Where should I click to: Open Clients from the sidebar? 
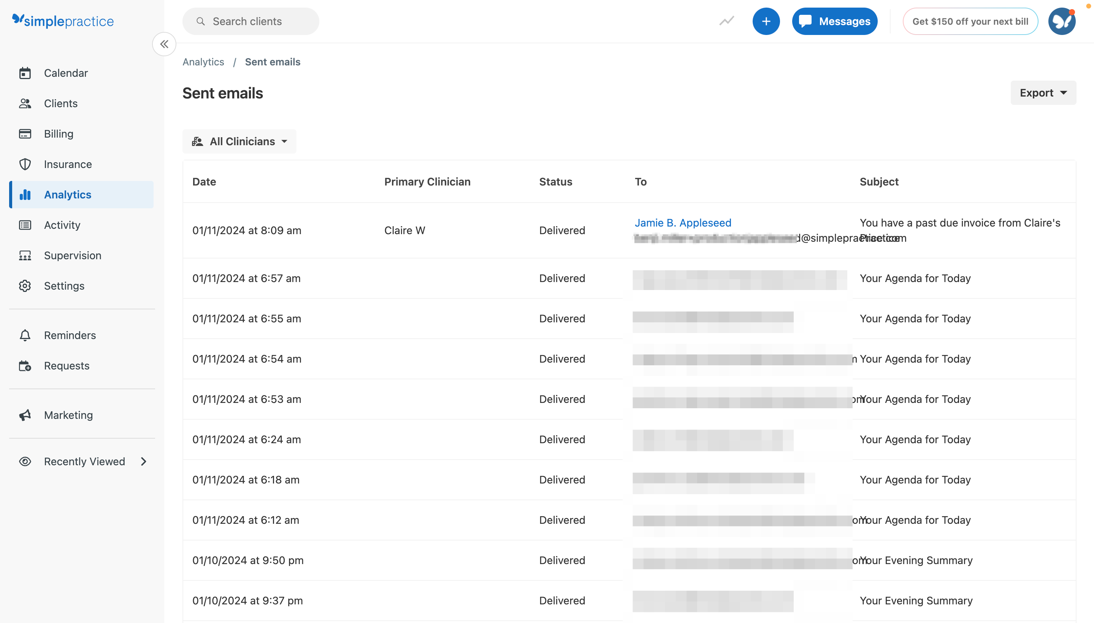click(81, 103)
